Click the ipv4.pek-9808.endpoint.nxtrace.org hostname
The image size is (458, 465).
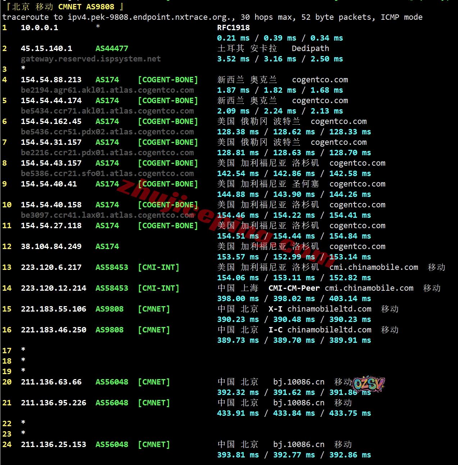coord(147,17)
